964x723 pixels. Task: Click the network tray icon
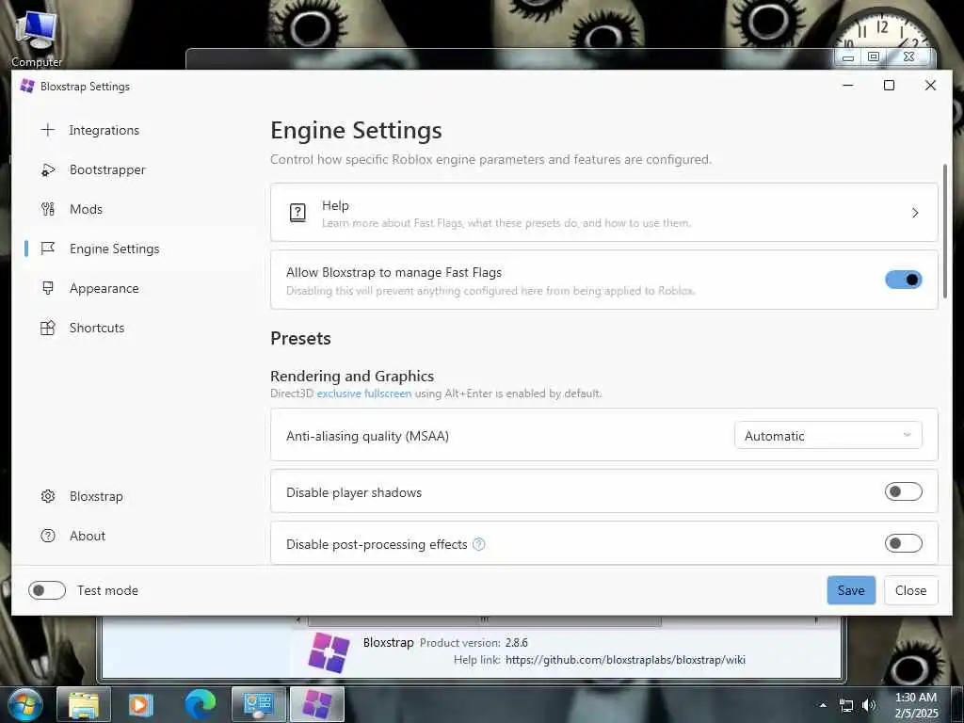pos(846,705)
